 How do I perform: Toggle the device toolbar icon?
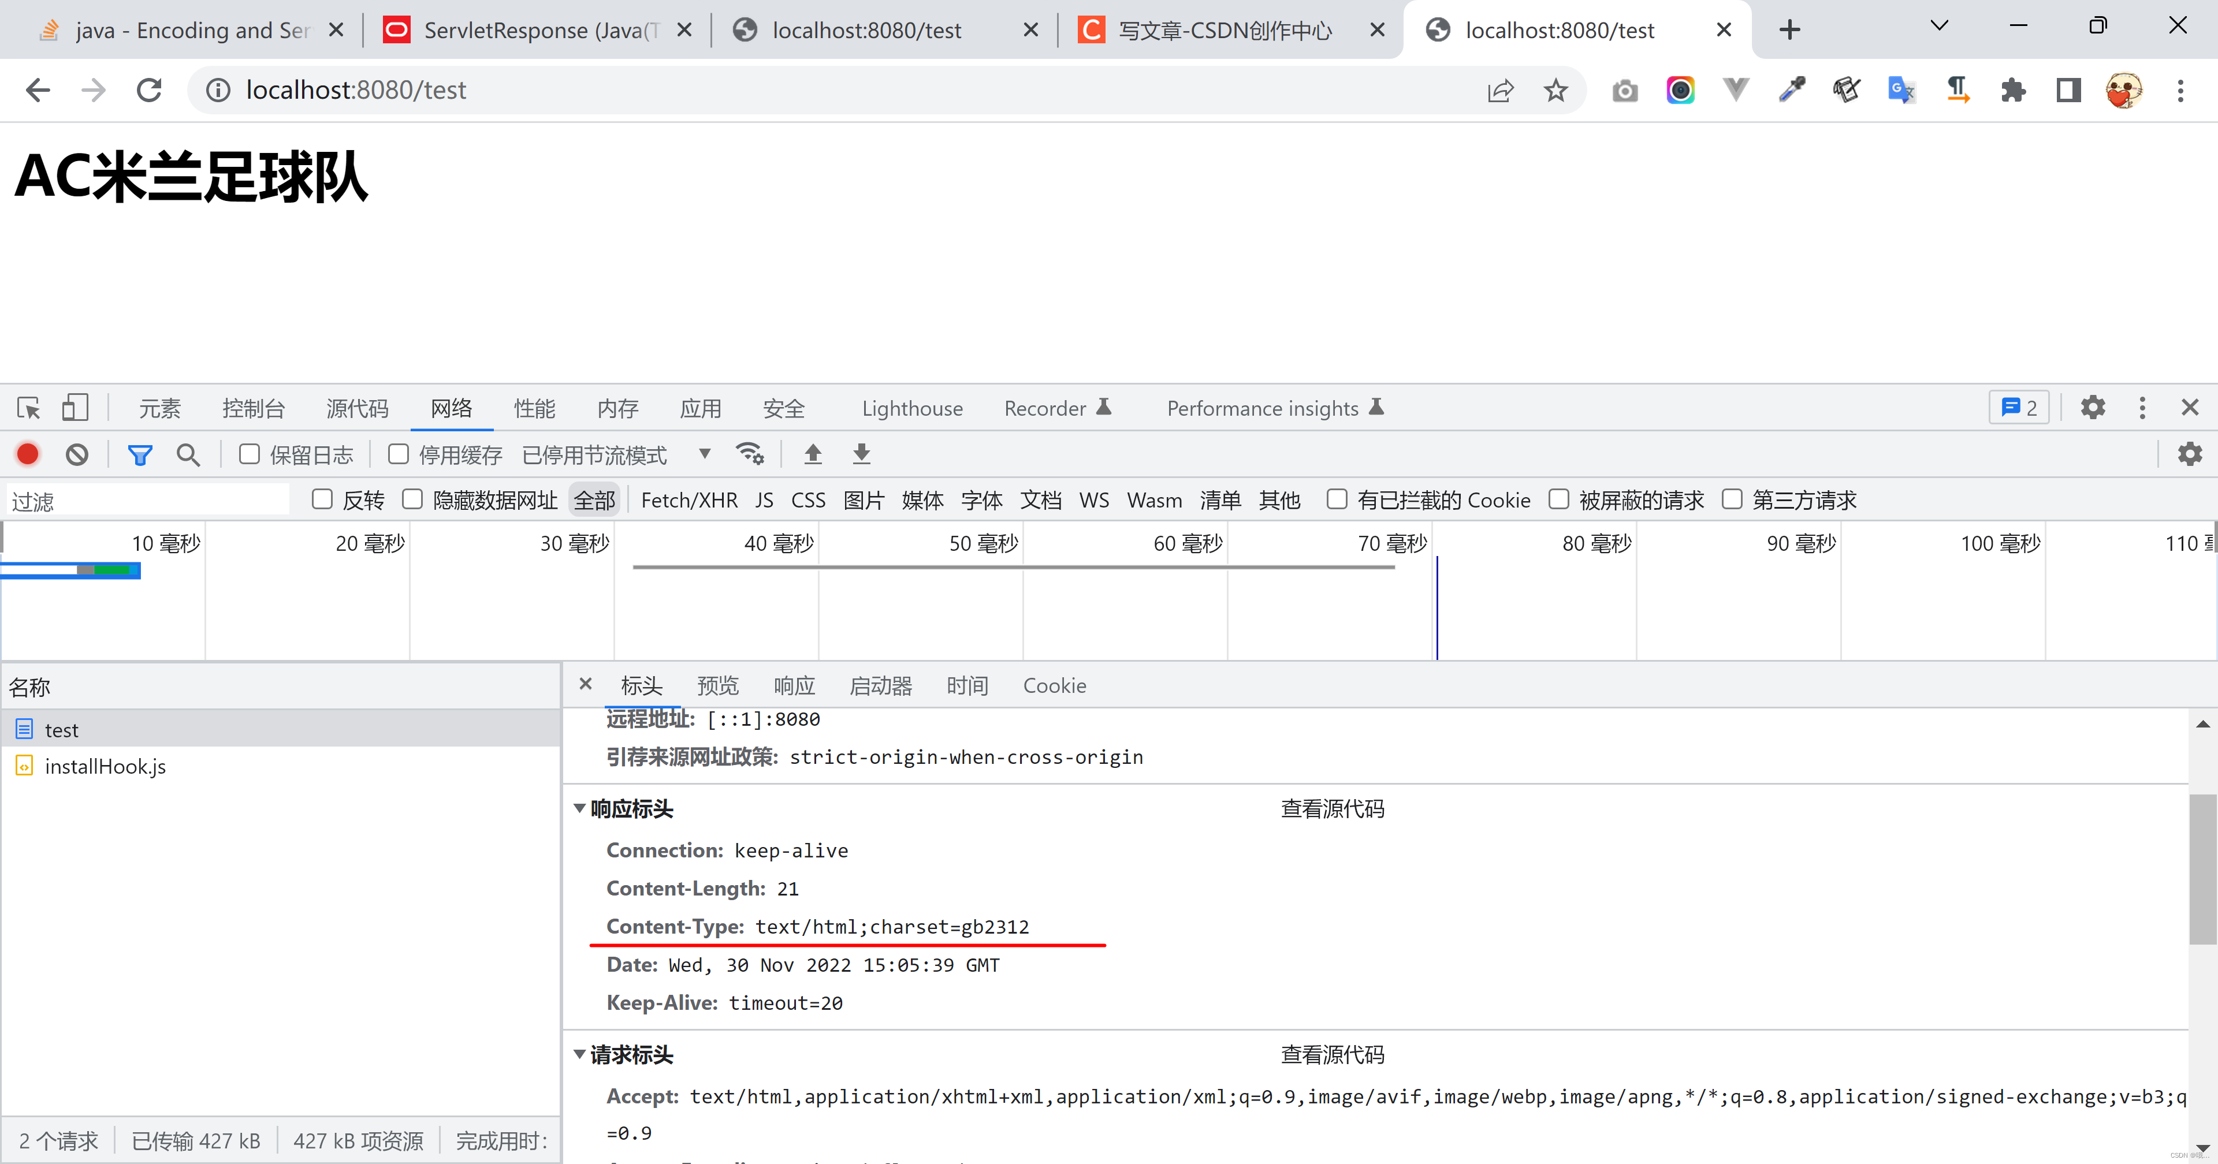point(75,407)
